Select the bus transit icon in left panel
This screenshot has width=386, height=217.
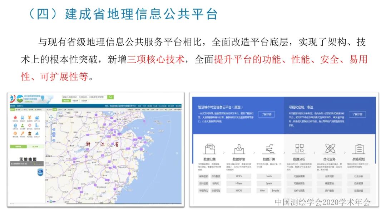(x=22, y=117)
